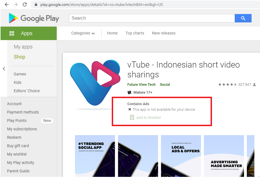Select the Apps section header

pos(29,33)
